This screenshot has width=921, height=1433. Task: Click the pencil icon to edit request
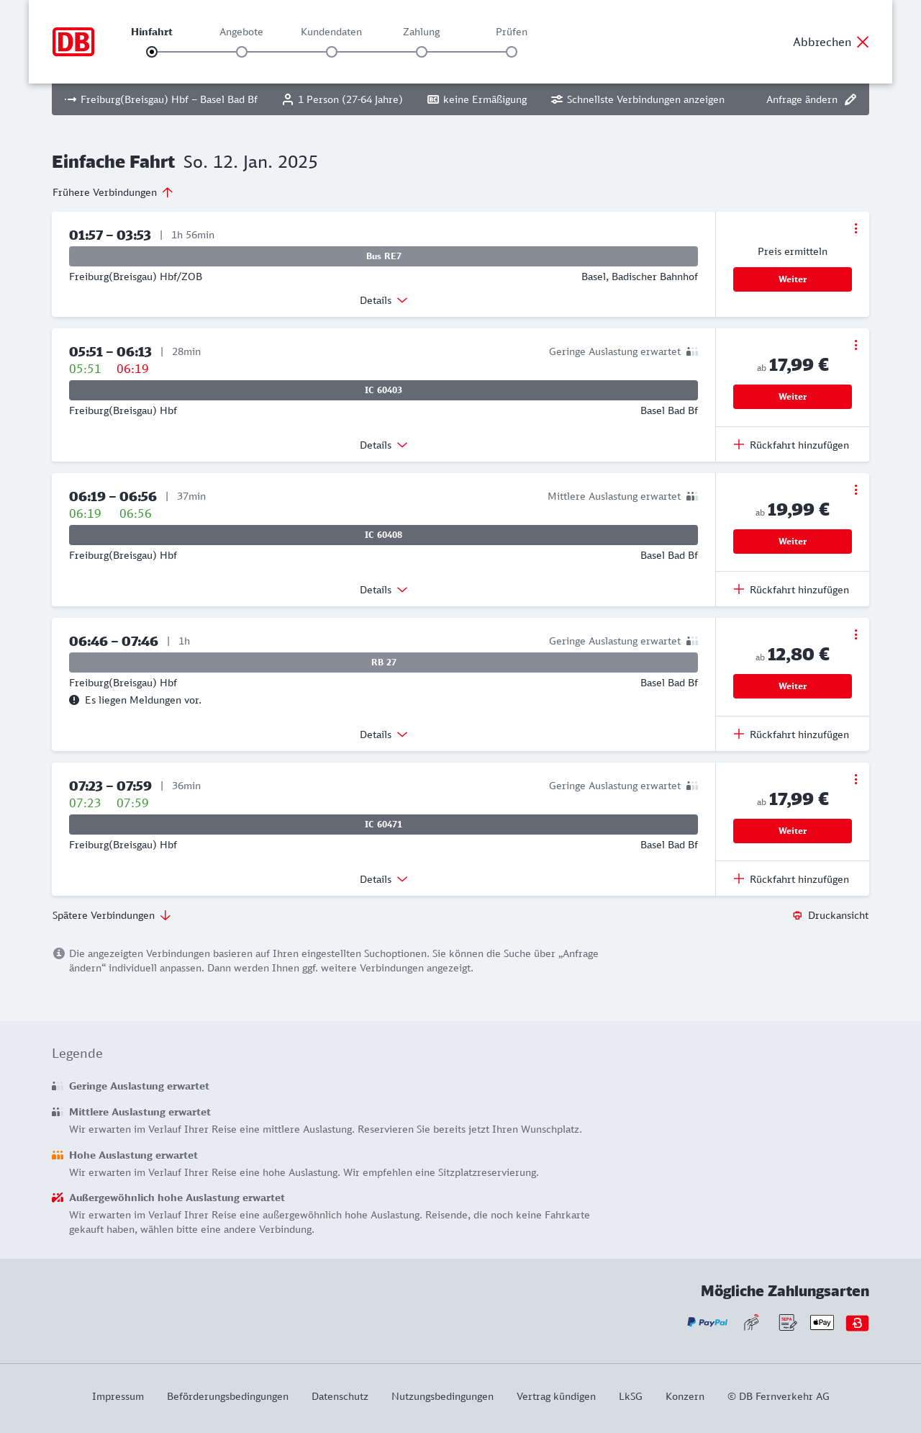click(x=850, y=99)
